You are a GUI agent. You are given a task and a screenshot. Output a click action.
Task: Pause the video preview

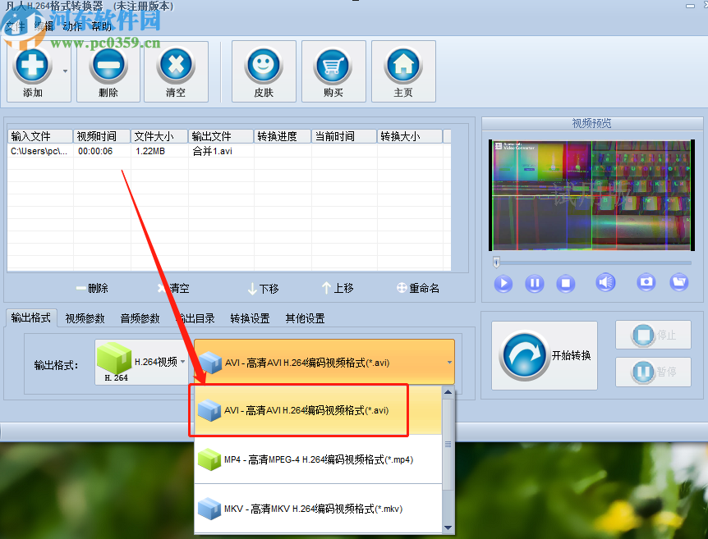coord(534,284)
